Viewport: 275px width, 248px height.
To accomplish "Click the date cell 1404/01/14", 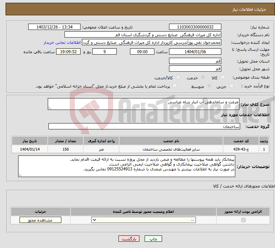I will point(30,149).
